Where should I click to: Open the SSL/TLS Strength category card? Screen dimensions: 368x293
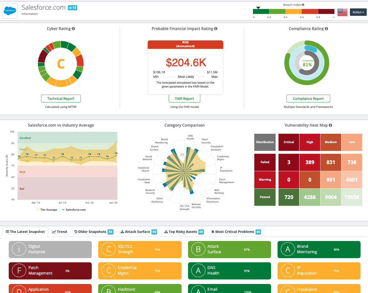point(140,249)
